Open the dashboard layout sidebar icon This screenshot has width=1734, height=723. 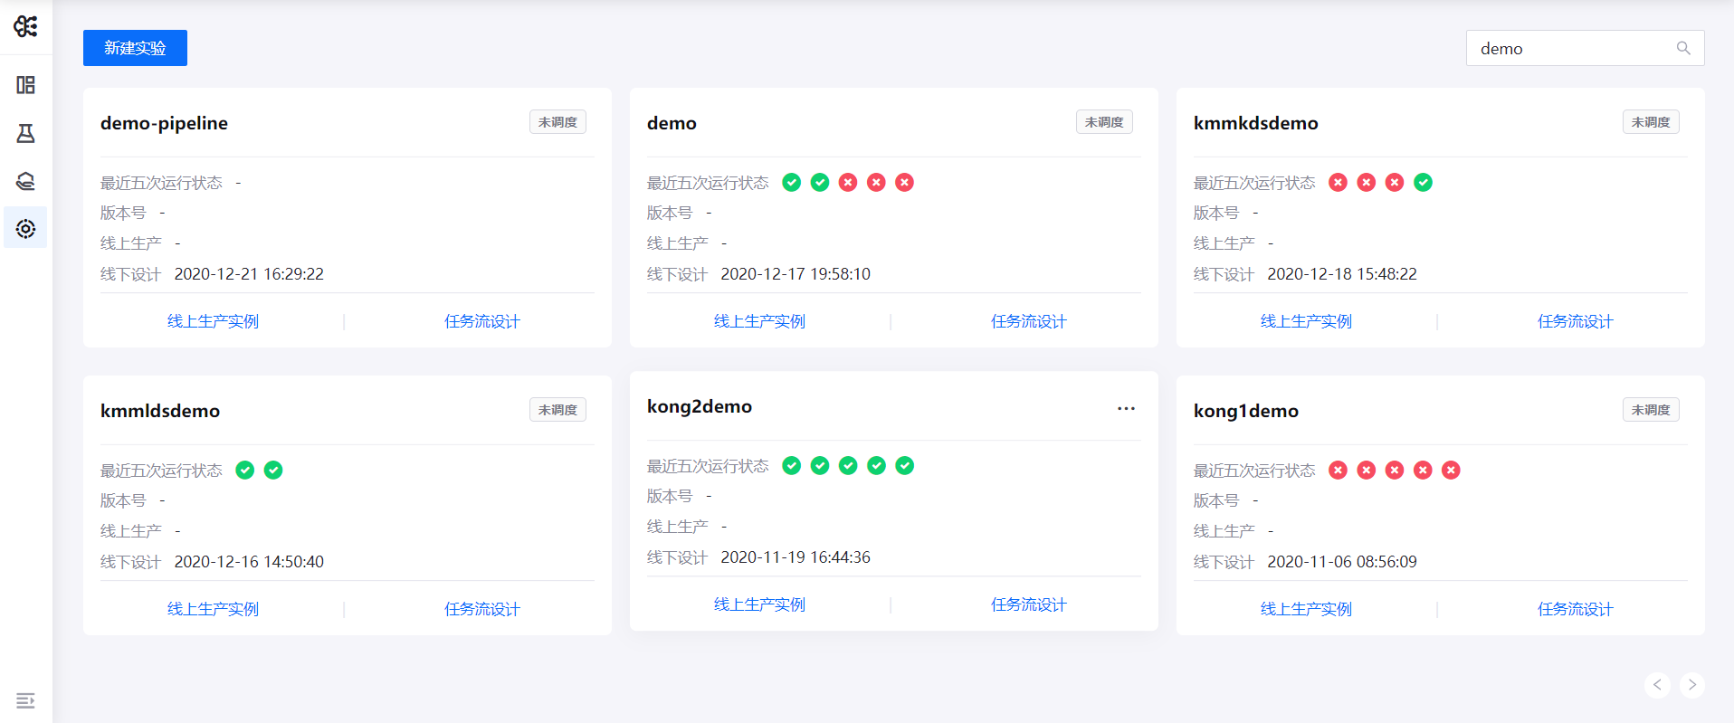25,85
